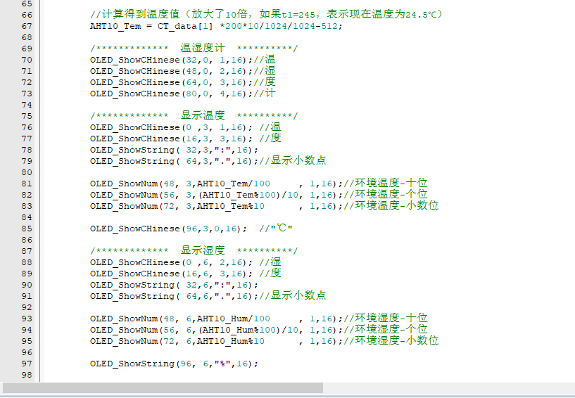Click the horizontal scrollbar thumb
This screenshot has height=398, width=575.
pyautogui.click(x=163, y=387)
